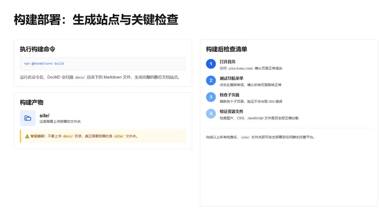The height and width of the screenshot is (220, 392).
Task: Click the heading 构建后检查清单
Action: coord(226,49)
